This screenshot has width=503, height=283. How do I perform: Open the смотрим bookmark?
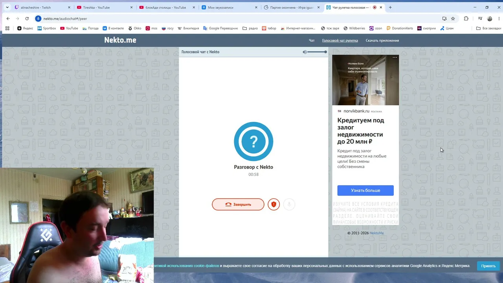click(x=426, y=28)
